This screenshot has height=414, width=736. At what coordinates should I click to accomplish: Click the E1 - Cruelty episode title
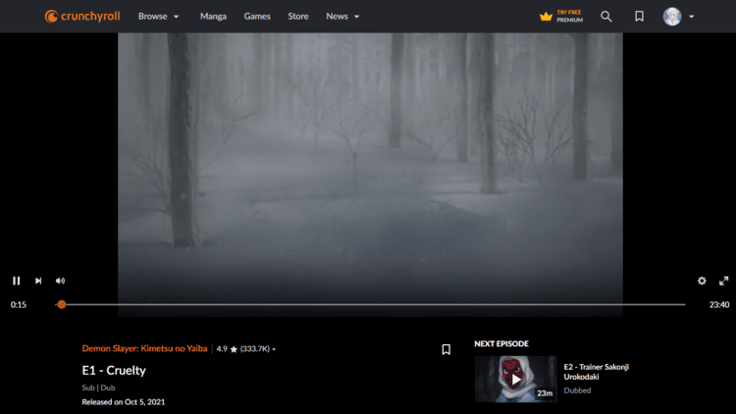pyautogui.click(x=114, y=371)
